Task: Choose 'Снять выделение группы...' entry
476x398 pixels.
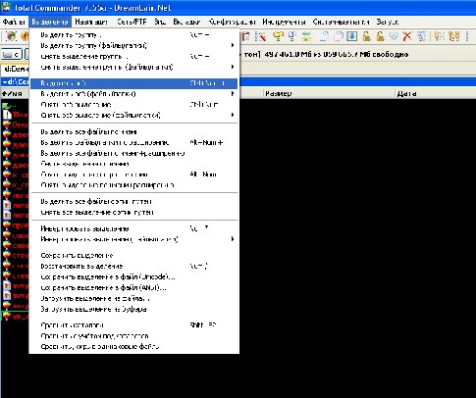Action: 134,56
